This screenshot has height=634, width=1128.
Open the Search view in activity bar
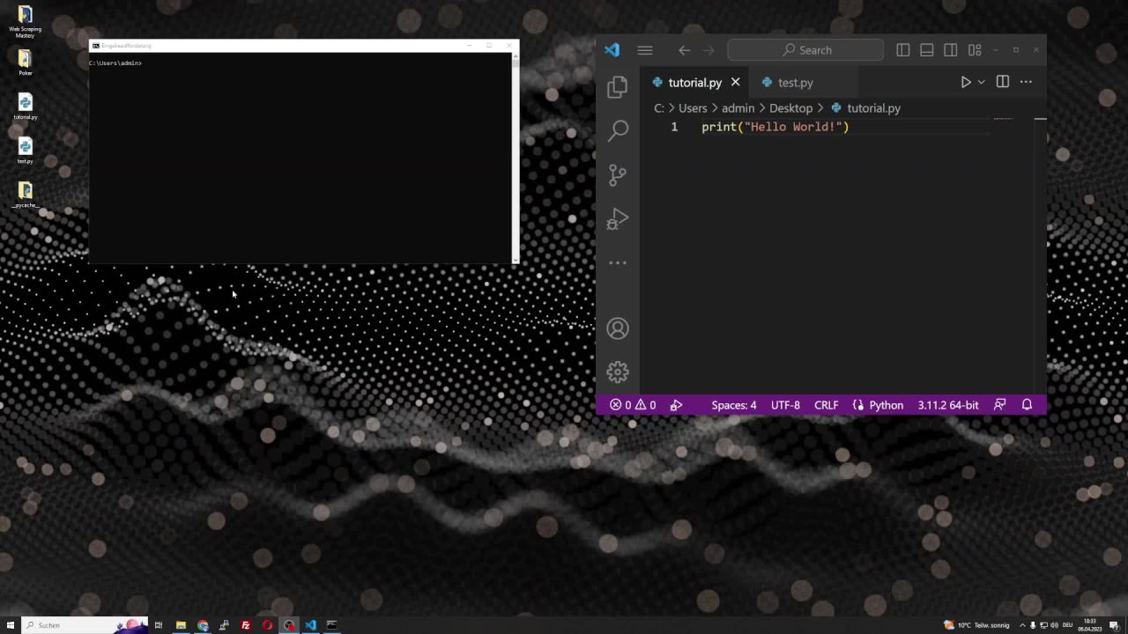tap(618, 130)
